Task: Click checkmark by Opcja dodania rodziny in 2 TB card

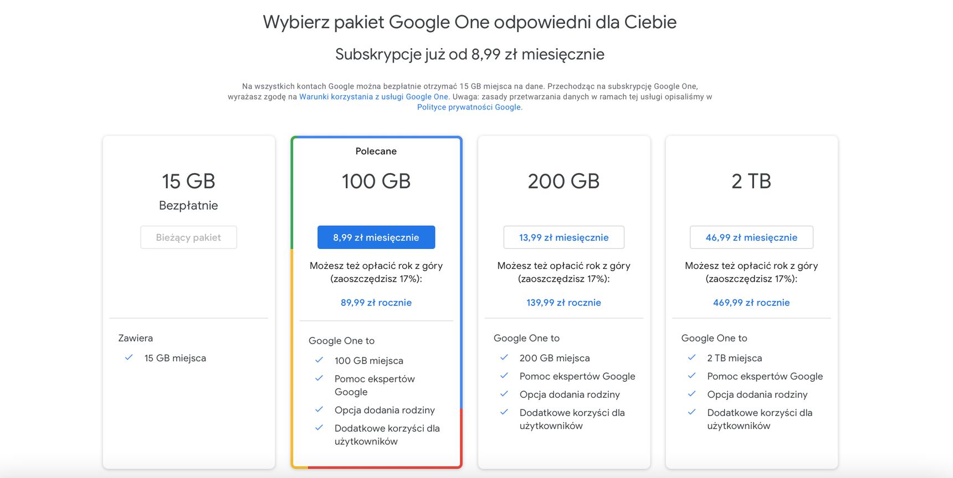Action: 692,394
